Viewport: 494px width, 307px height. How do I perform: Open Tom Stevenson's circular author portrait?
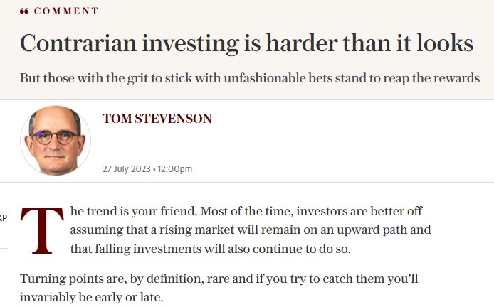[x=56, y=141]
